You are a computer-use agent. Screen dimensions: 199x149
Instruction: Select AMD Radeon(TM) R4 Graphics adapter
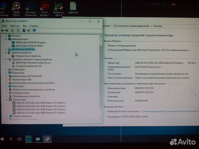(x=31, y=42)
